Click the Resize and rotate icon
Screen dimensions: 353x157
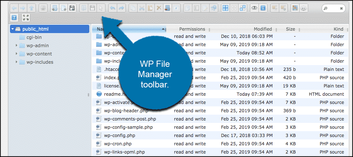[x=213, y=8]
